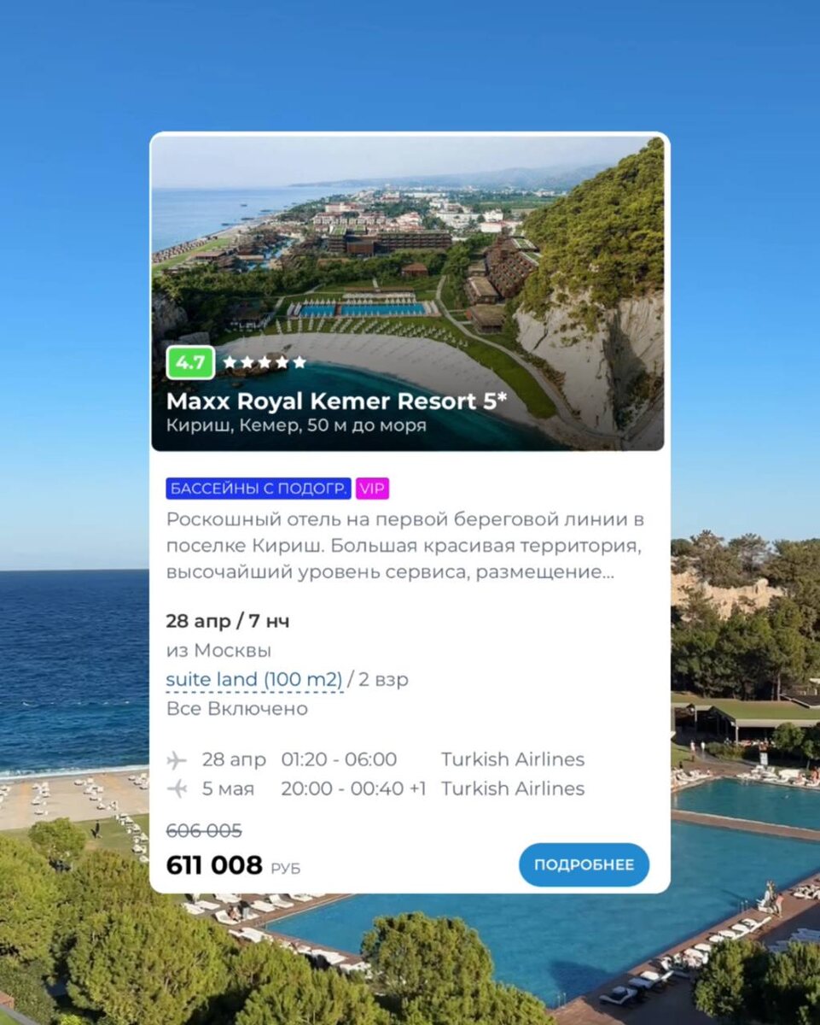The height and width of the screenshot is (1025, 820).
Task: Click Turkish Airlines on the return flight
Action: [513, 788]
